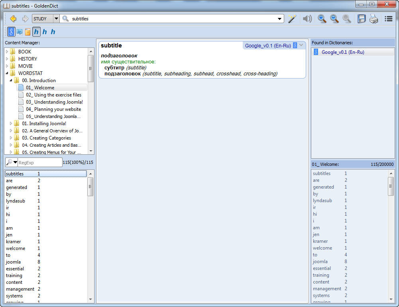The height and width of the screenshot is (307, 399).
Task: Click in the RegExp filter field
Action: coord(40,162)
